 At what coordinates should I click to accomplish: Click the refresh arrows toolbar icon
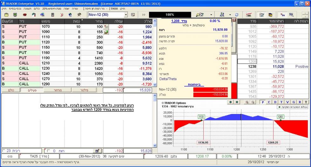pyautogui.click(x=237, y=15)
